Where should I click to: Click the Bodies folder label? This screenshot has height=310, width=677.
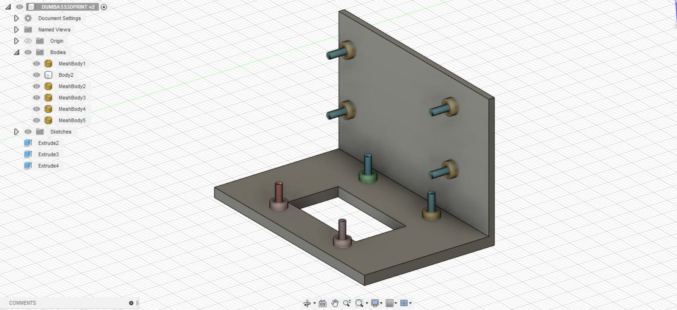click(58, 52)
